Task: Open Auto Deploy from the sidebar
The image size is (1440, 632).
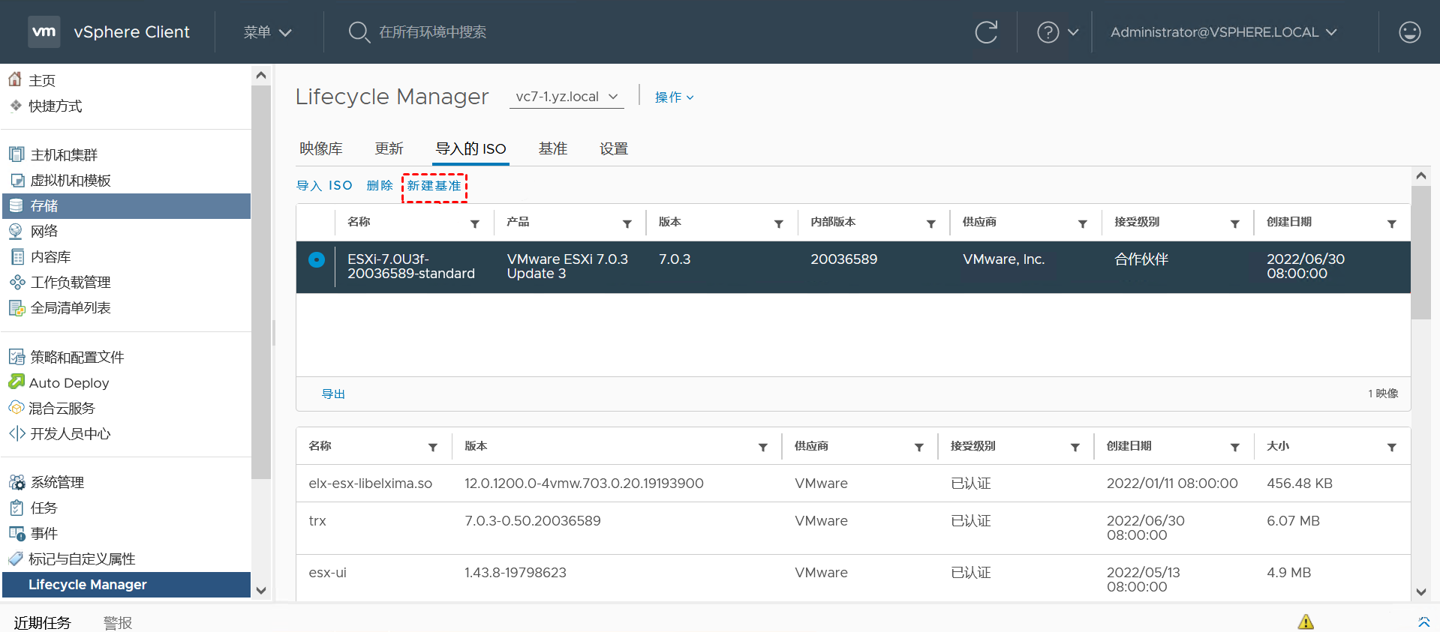Action: tap(68, 383)
